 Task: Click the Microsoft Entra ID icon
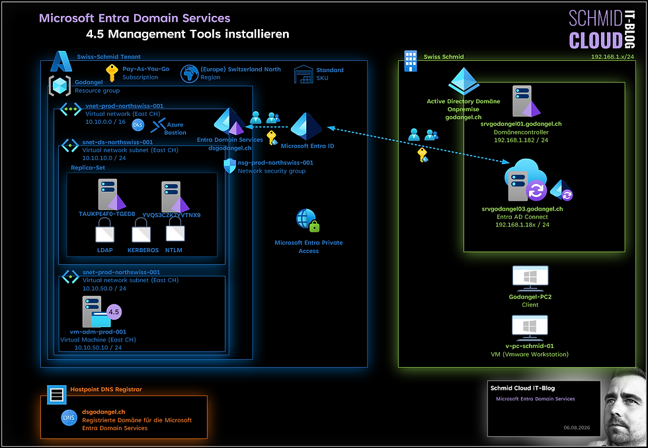click(x=306, y=126)
